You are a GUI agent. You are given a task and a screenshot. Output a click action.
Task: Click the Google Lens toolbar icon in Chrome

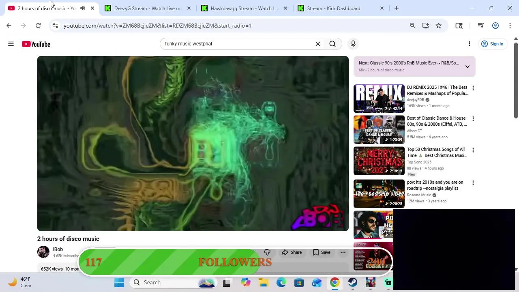(459, 26)
